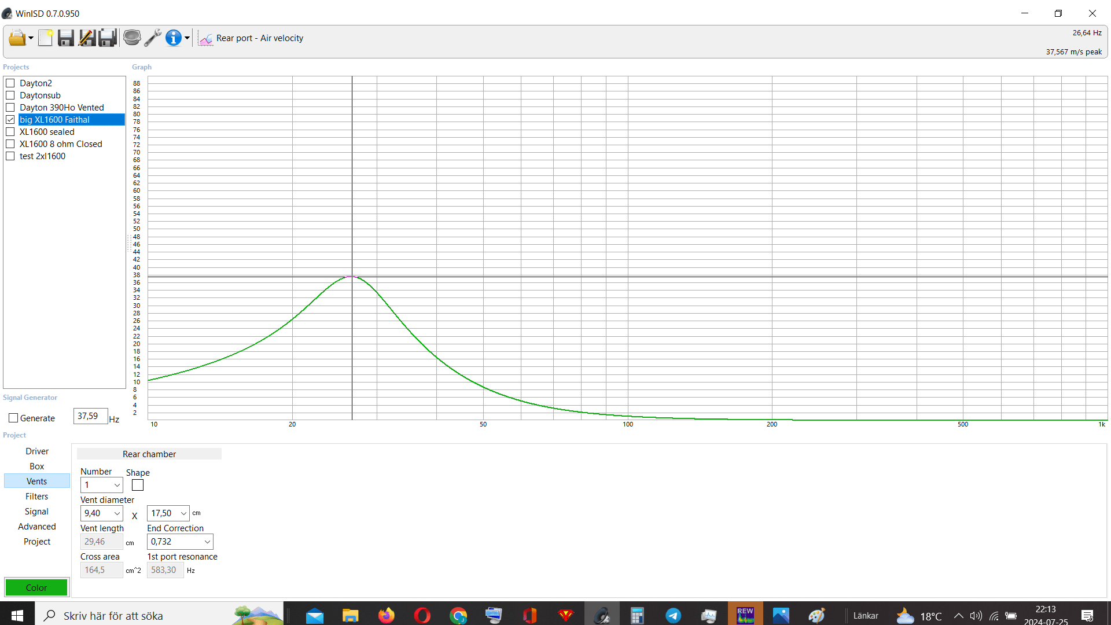Enable the Daytonsub project checkbox
This screenshot has height=625, width=1111.
[10, 95]
